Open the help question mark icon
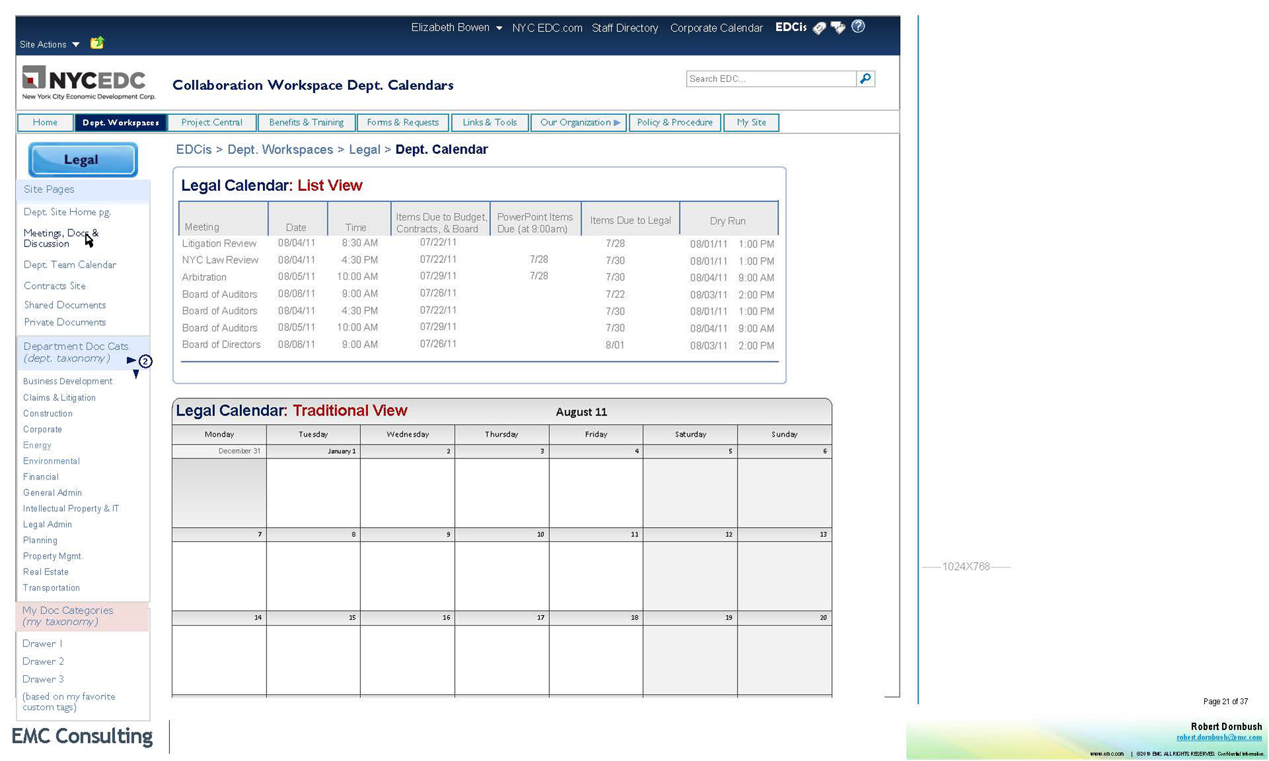1269x761 pixels. 858,26
